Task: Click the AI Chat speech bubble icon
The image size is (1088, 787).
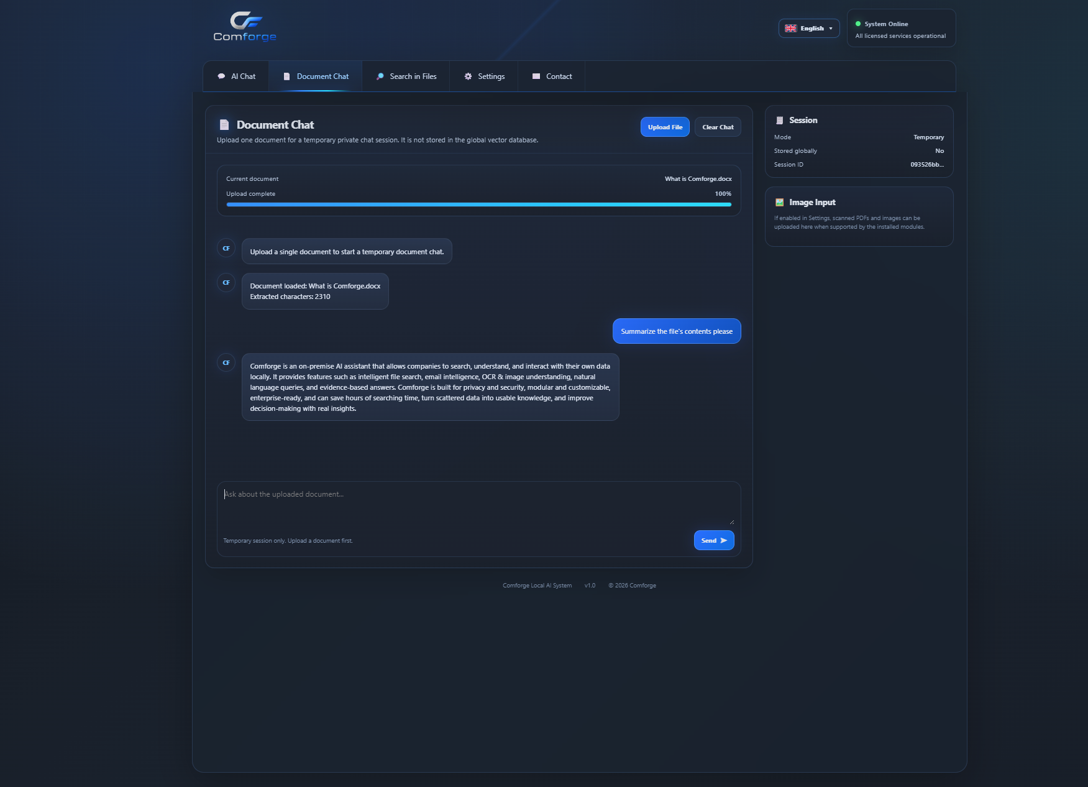Action: [221, 76]
